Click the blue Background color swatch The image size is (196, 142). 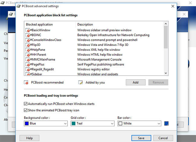(x=27, y=124)
